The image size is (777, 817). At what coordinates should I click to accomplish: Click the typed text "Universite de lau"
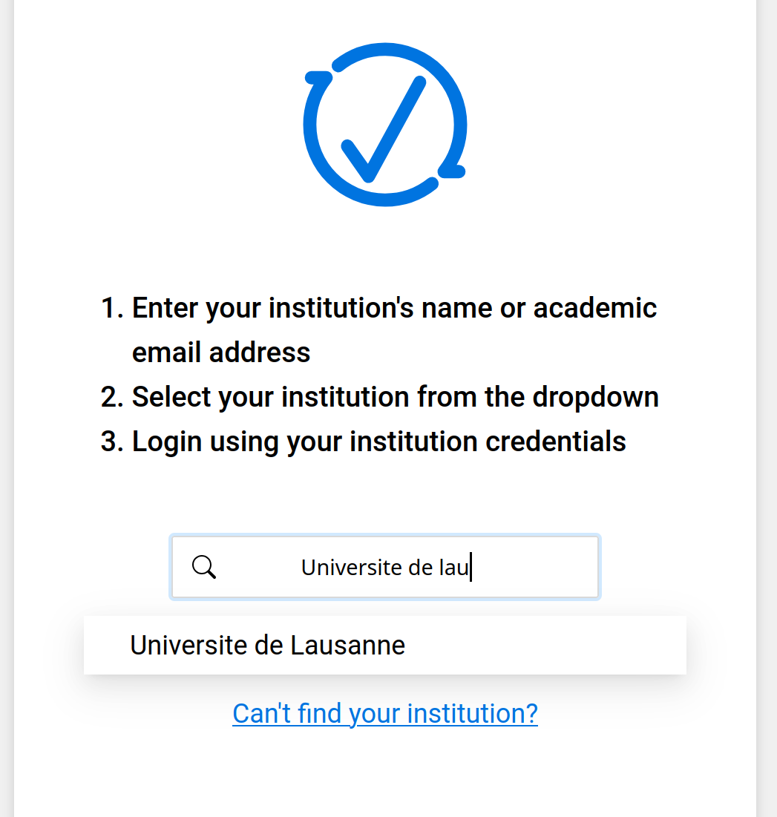click(x=384, y=568)
